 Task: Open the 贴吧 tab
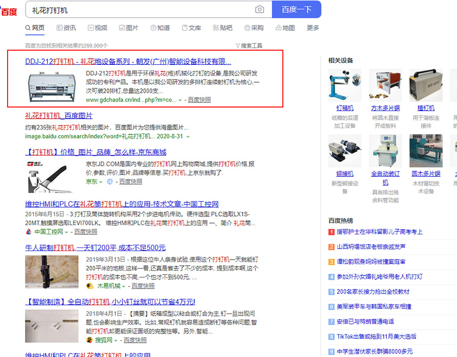pyautogui.click(x=223, y=28)
